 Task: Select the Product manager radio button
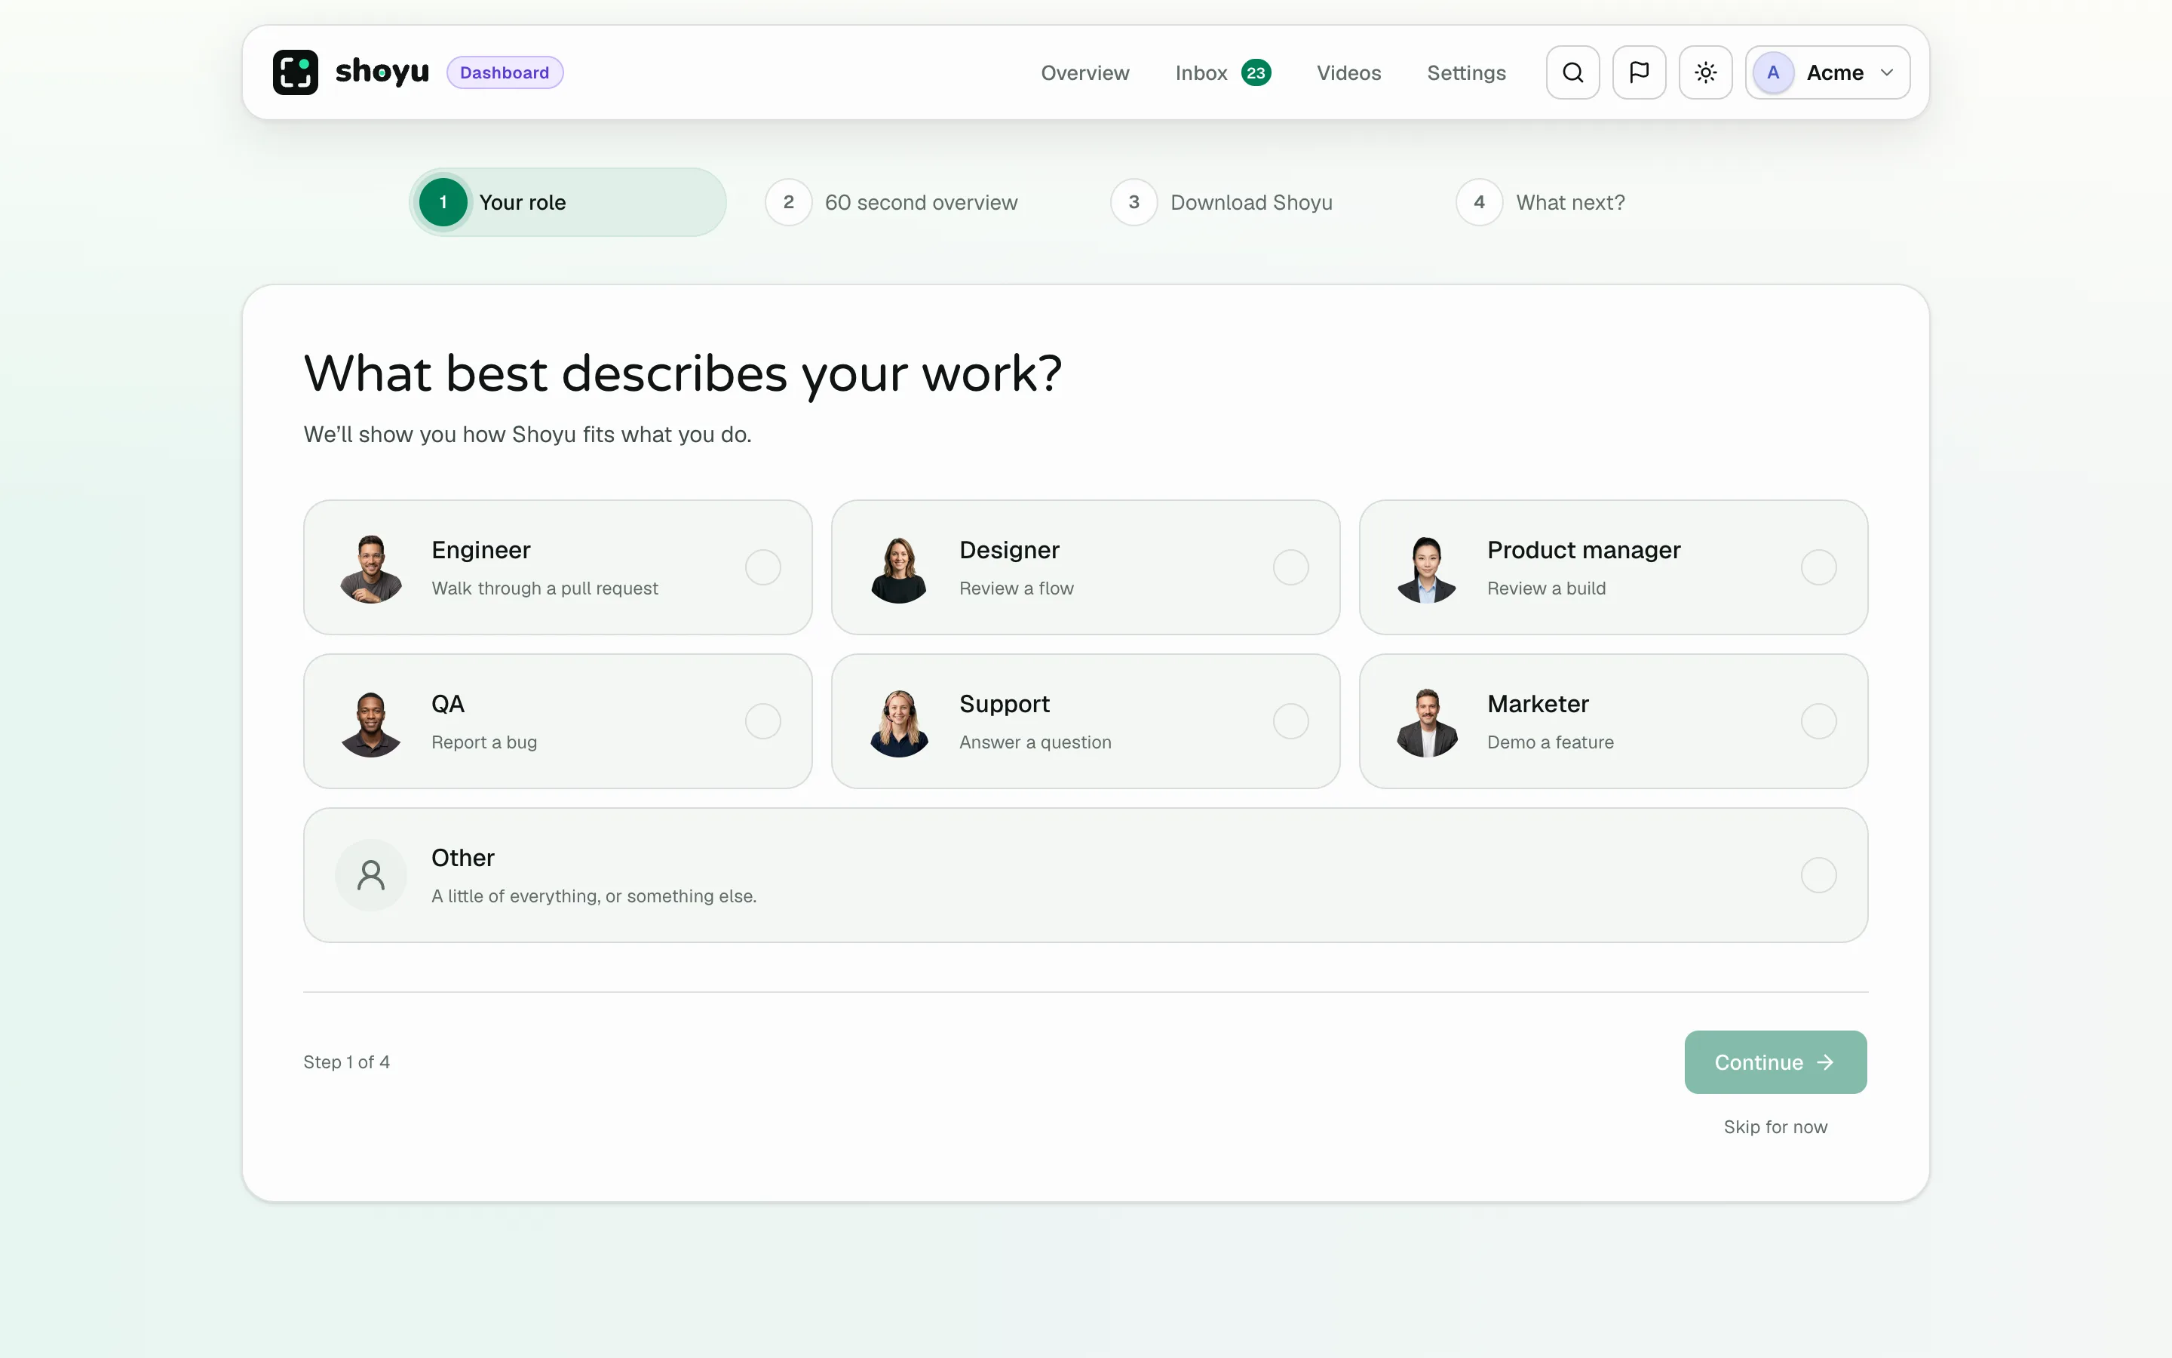pos(1818,567)
